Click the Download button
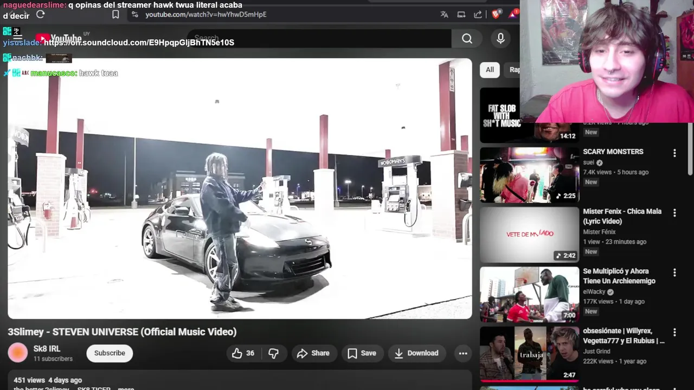 [416, 353]
